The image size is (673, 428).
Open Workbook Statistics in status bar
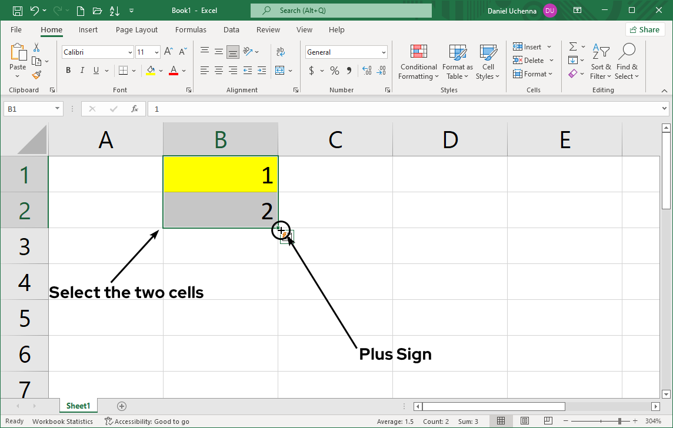pos(62,421)
